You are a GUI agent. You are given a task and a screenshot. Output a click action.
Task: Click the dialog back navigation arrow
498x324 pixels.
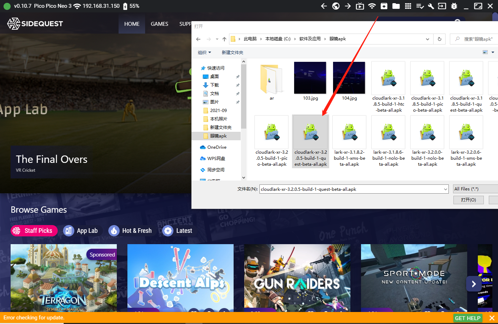point(198,39)
